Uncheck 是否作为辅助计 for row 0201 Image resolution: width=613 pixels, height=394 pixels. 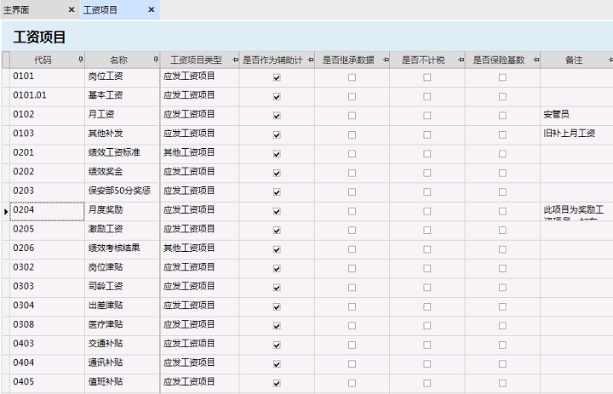pyautogui.click(x=277, y=154)
